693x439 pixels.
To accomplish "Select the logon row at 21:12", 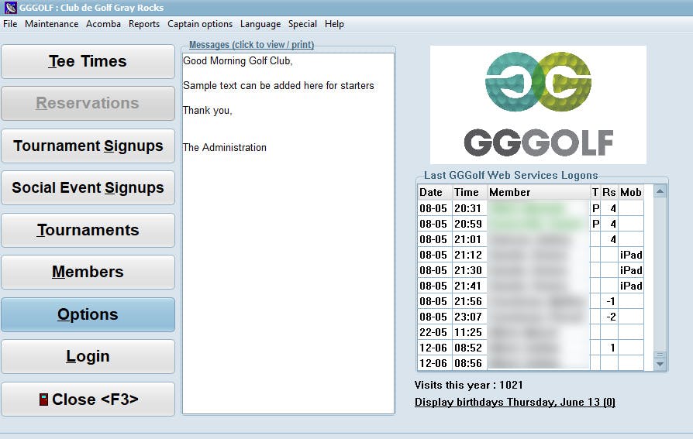I will (530, 255).
